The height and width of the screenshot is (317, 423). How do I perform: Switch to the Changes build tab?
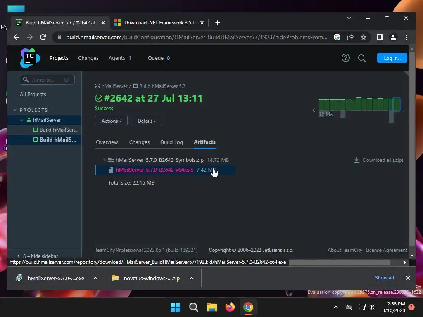coord(139,142)
